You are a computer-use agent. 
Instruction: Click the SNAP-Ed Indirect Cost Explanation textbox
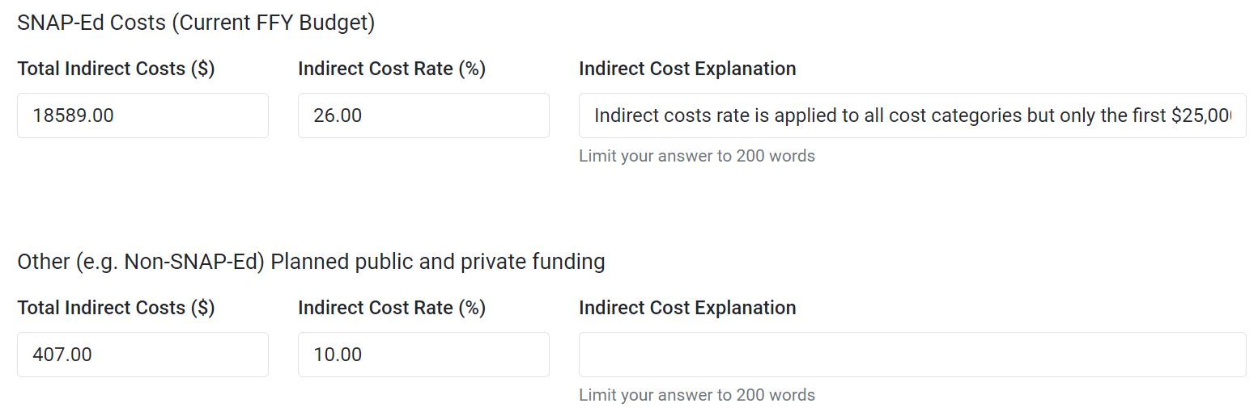tap(912, 116)
